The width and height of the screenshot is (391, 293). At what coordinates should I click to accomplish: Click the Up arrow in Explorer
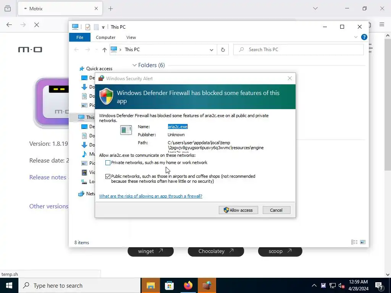[105, 50]
